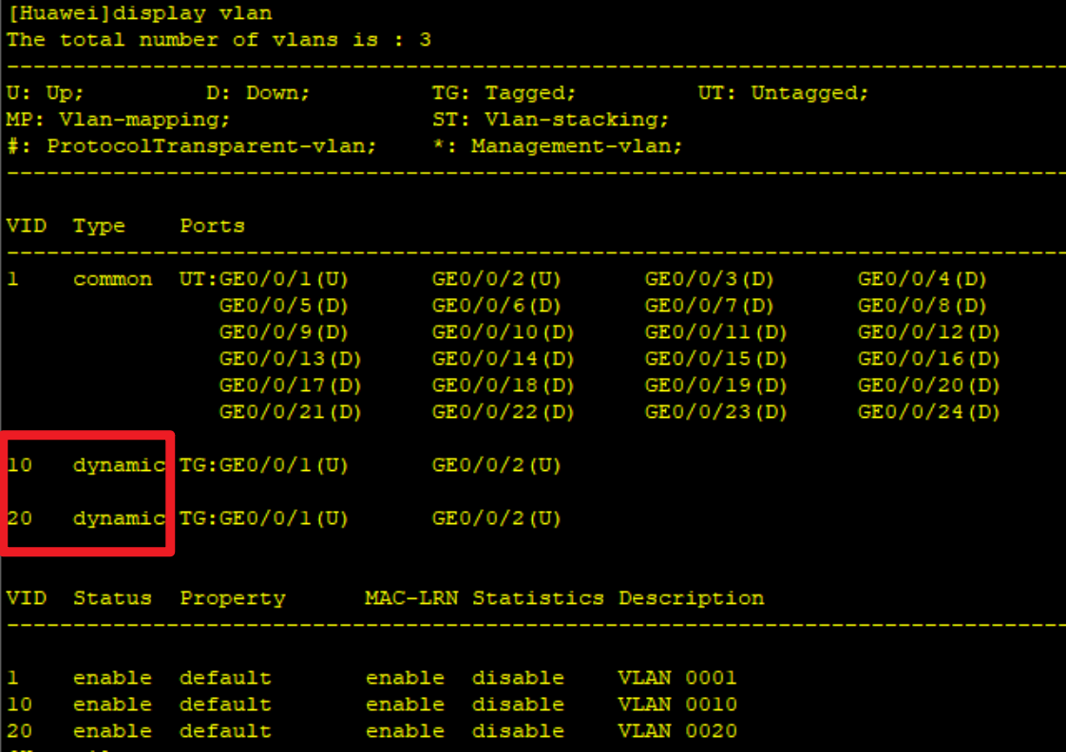The image size is (1066, 752).
Task: Click the Ports column header
Action: tap(211, 225)
